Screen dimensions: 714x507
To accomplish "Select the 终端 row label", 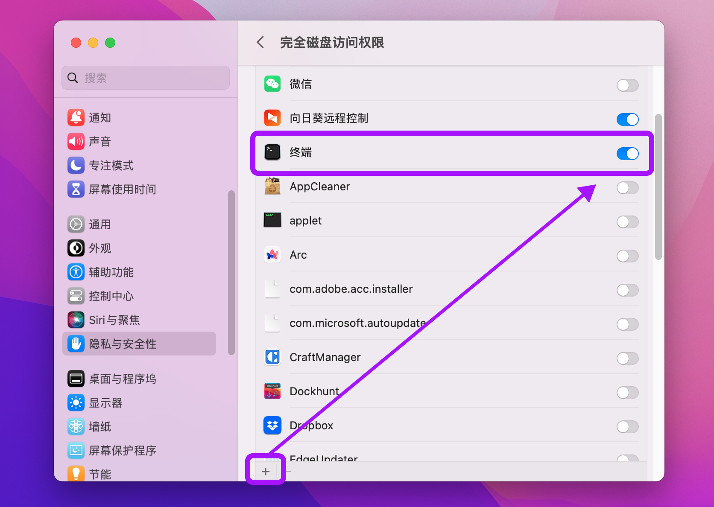I will [301, 152].
